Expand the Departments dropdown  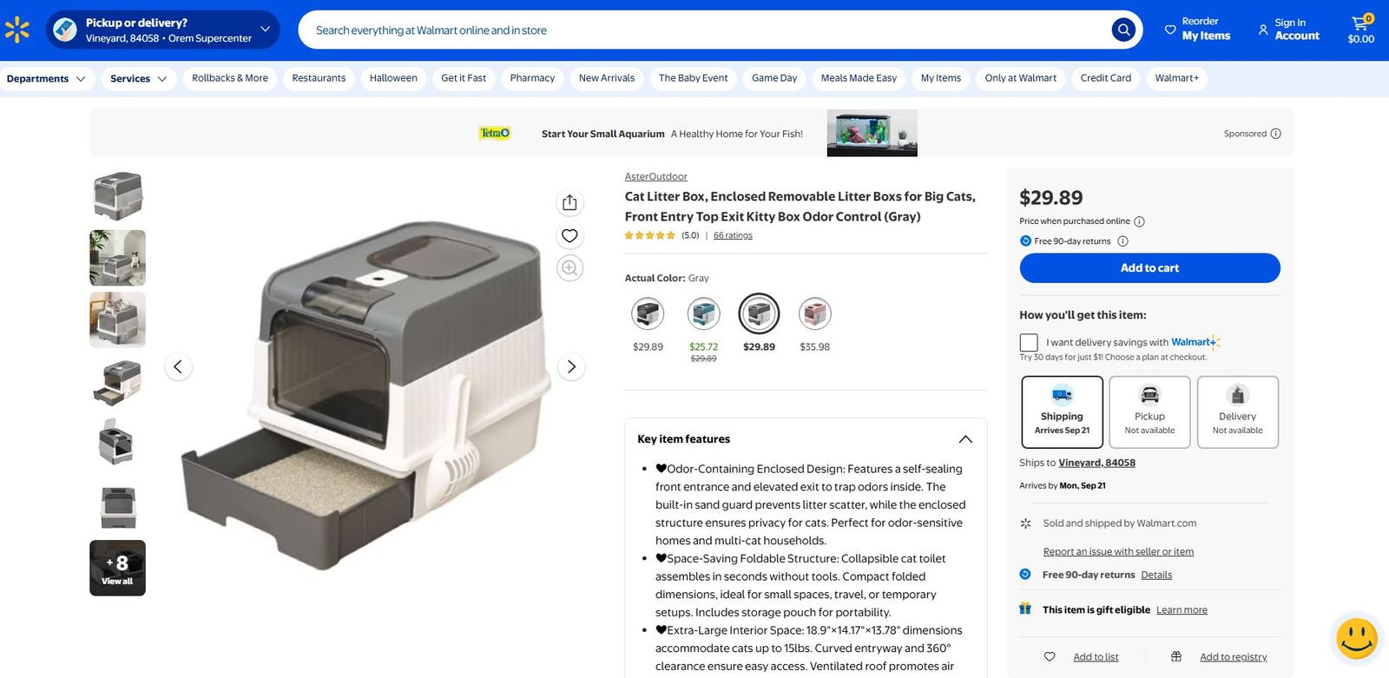pyautogui.click(x=46, y=79)
